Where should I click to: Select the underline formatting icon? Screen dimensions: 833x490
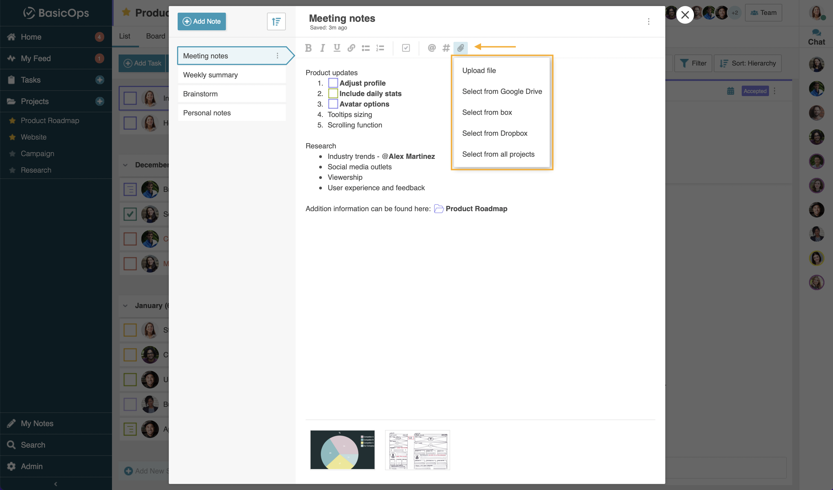pyautogui.click(x=337, y=48)
